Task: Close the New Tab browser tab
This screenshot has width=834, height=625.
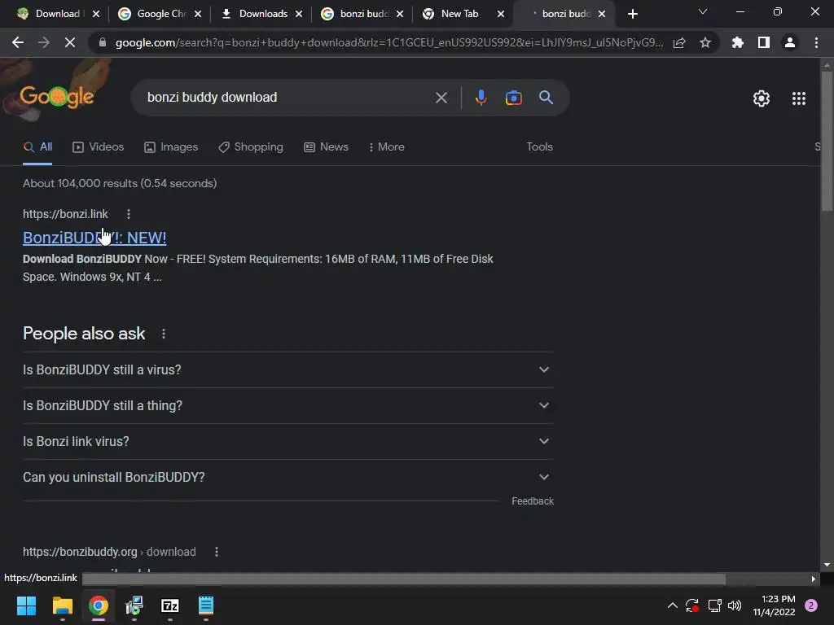Action: (501, 15)
